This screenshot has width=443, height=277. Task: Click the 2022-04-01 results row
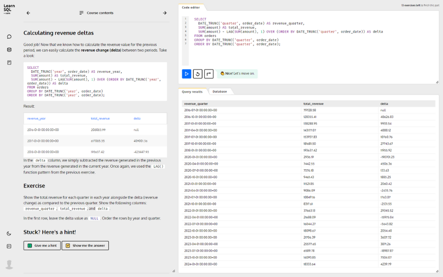click(x=309, y=217)
